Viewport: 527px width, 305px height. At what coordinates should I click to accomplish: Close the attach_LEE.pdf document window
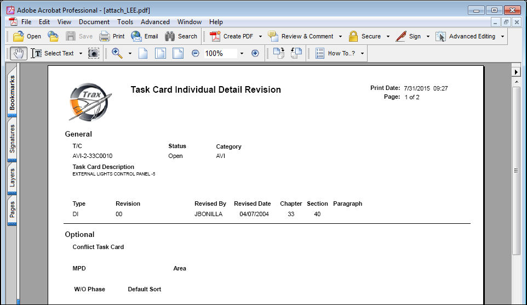[x=517, y=22]
